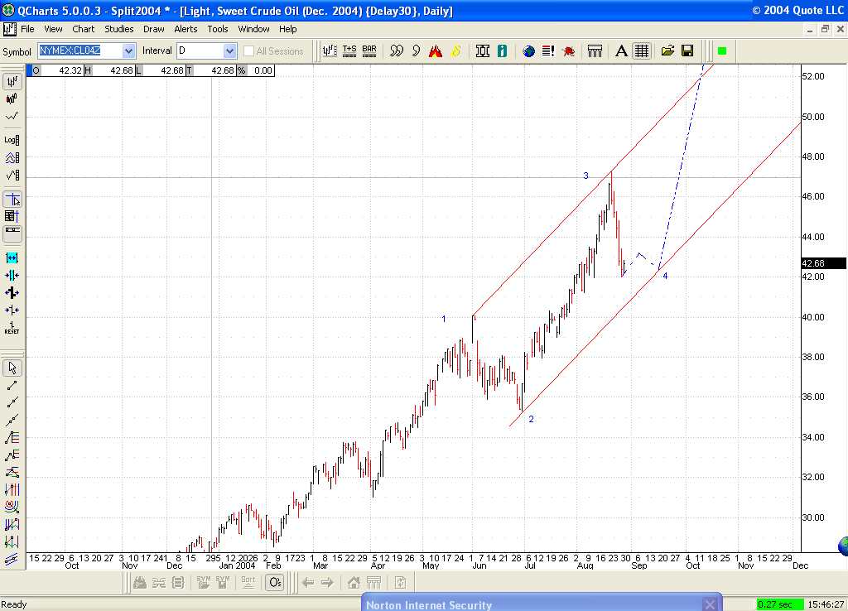Click the bottom toolbar 'Os' button
Viewport: 848px width, 611px height.
[275, 582]
